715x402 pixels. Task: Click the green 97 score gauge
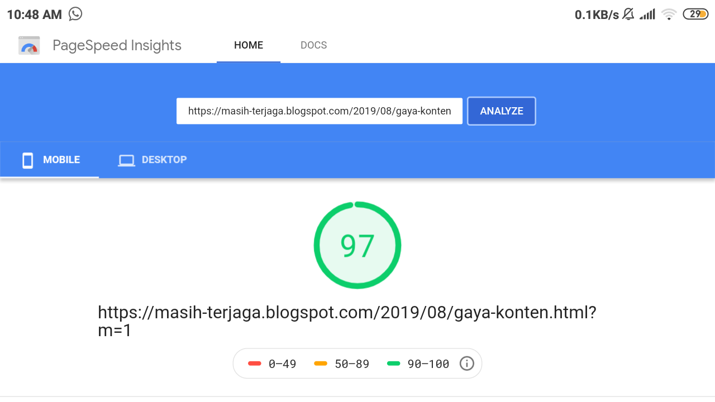tap(357, 245)
